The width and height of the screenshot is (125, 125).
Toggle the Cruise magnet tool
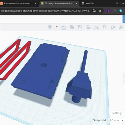104,27
